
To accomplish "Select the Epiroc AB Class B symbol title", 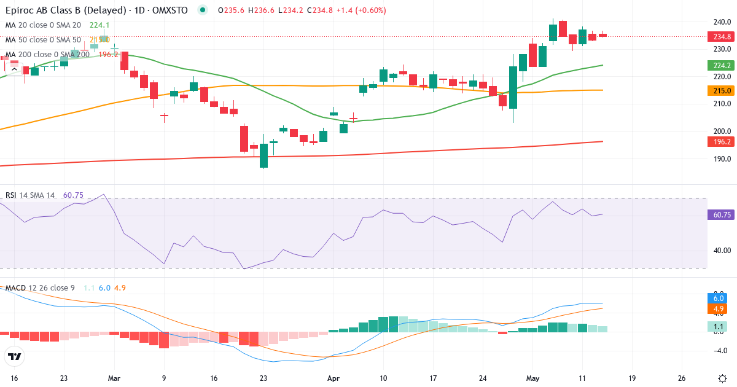I will pyautogui.click(x=96, y=10).
